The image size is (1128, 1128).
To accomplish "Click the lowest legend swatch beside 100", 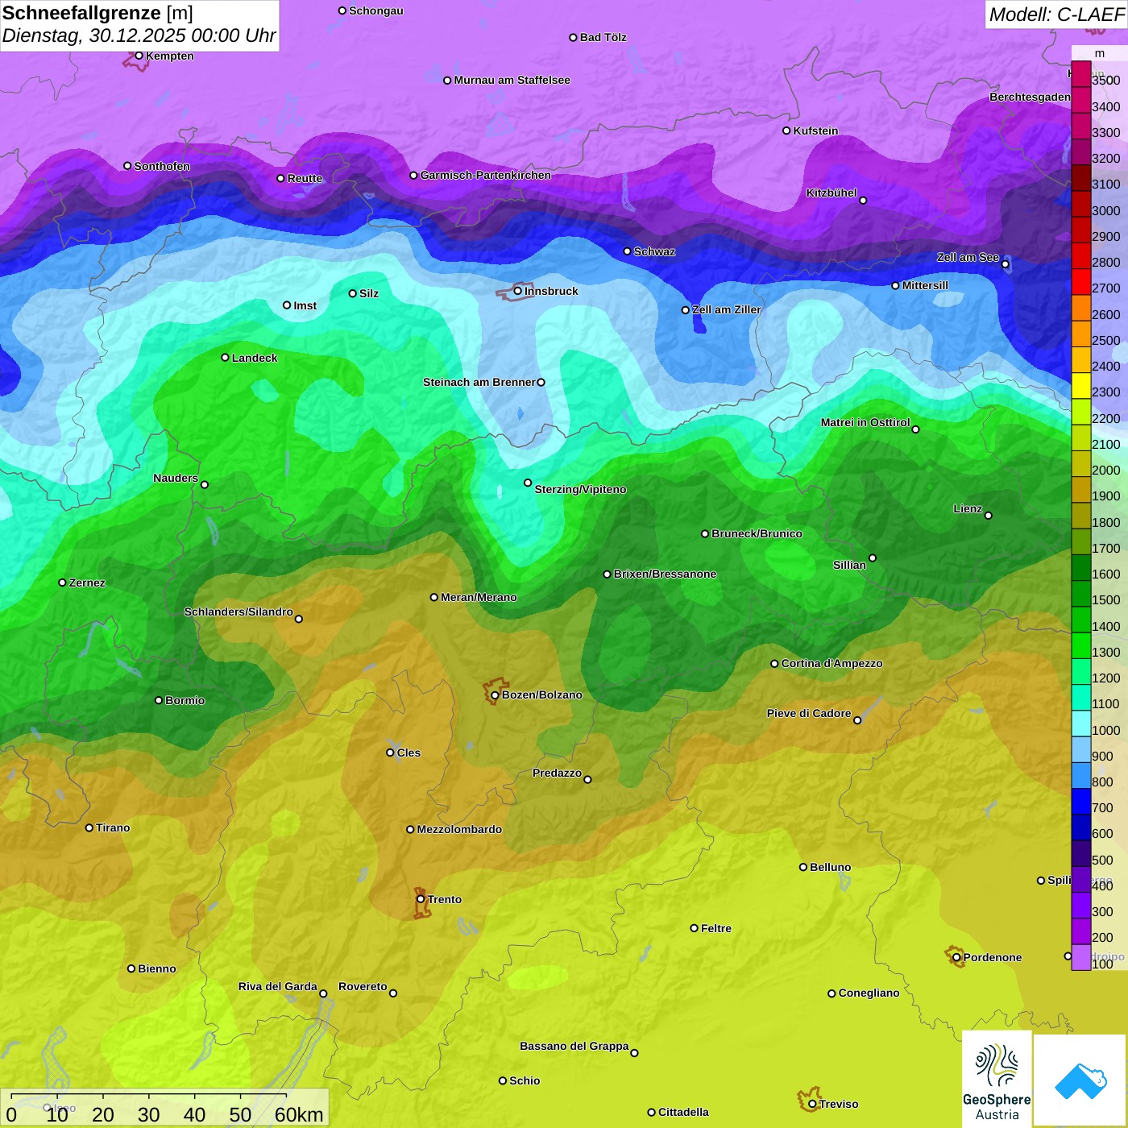I will click(x=1081, y=957).
